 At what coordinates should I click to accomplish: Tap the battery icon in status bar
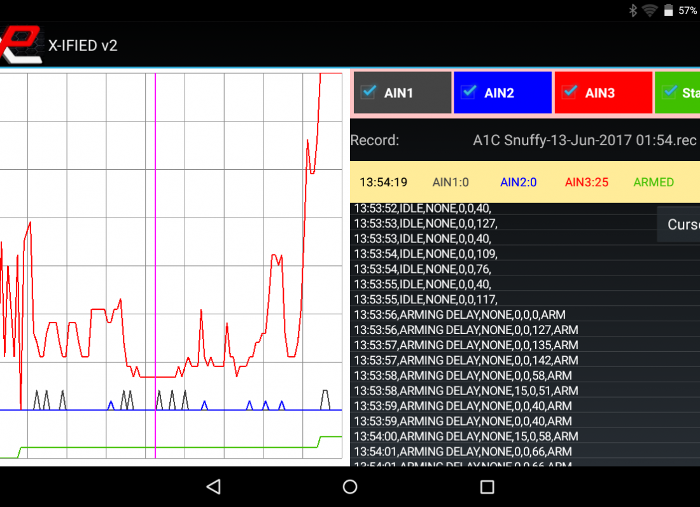point(668,10)
